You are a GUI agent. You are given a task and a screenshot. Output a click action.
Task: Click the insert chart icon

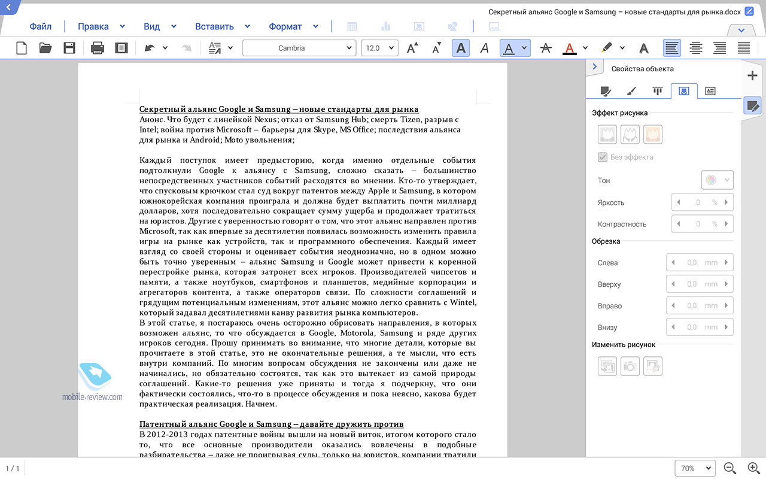(385, 26)
